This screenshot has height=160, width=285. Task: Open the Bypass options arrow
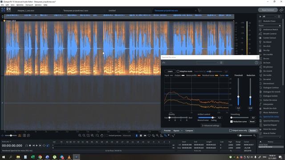[182, 131]
